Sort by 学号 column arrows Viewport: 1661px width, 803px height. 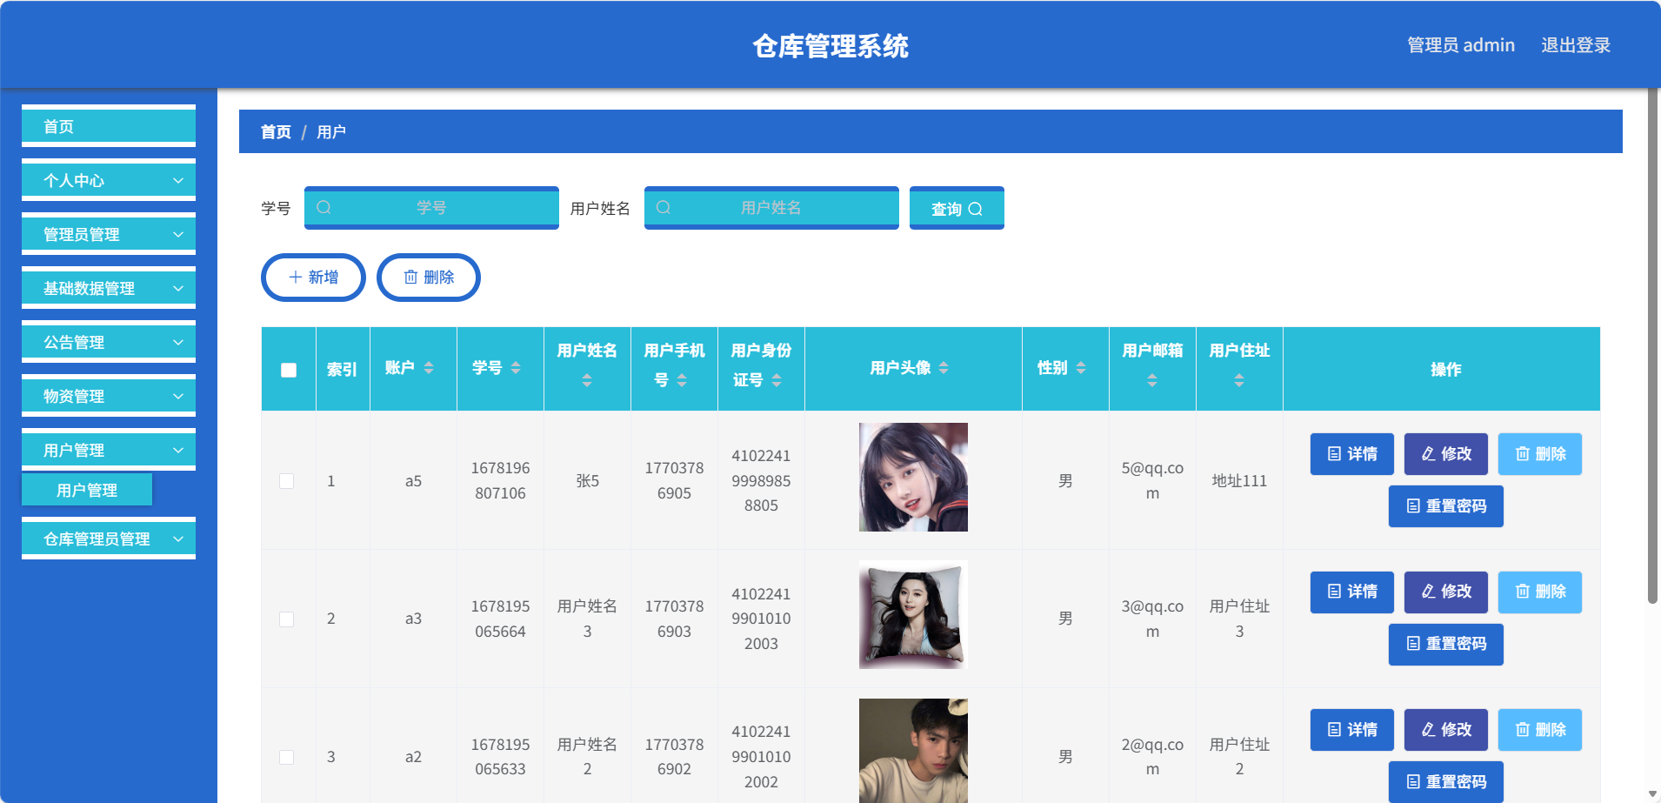coord(516,368)
